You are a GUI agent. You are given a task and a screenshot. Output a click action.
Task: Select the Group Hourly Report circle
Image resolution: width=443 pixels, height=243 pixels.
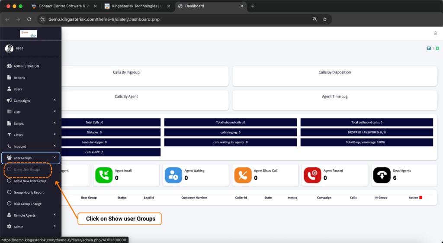pyautogui.click(x=9, y=192)
